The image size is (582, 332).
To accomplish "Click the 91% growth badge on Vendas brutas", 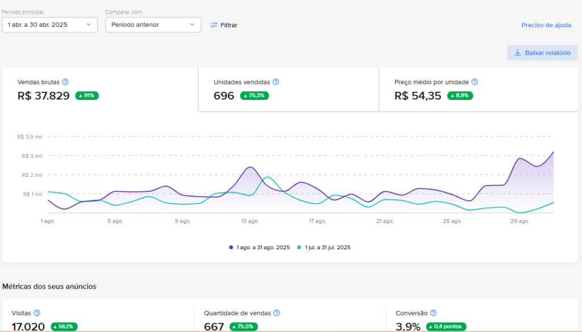I will (87, 96).
